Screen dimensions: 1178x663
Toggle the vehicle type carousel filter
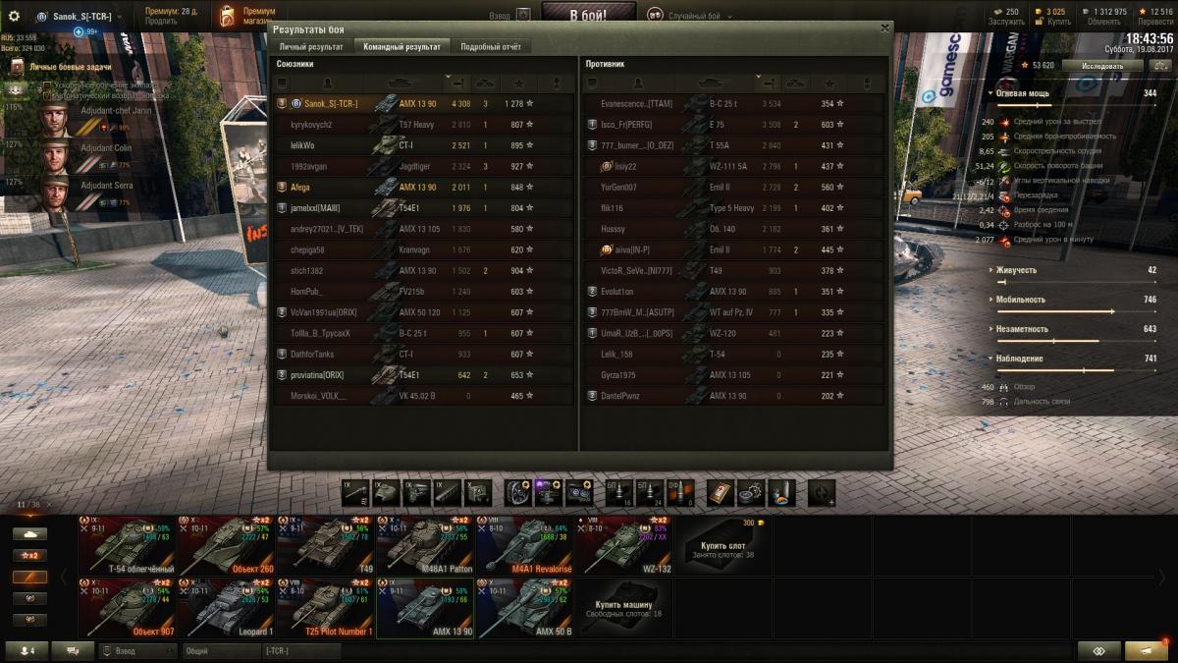point(29,533)
